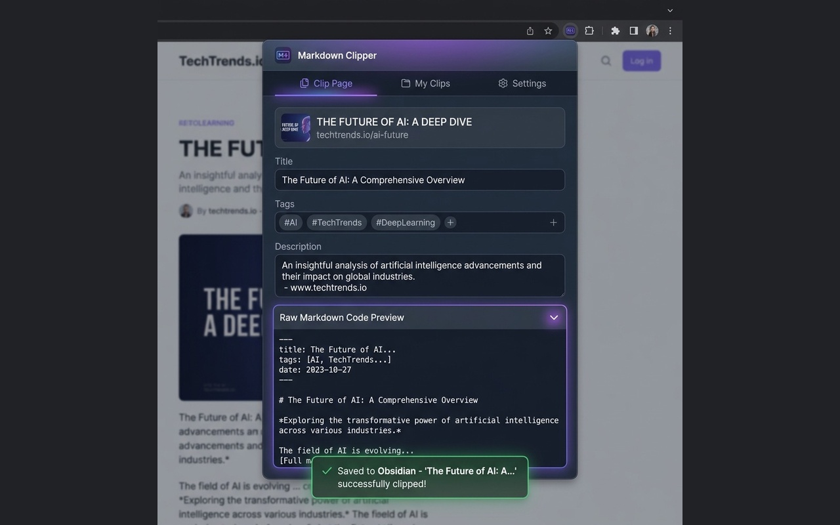
Task: Select the #AI tag chip
Action: (291, 222)
